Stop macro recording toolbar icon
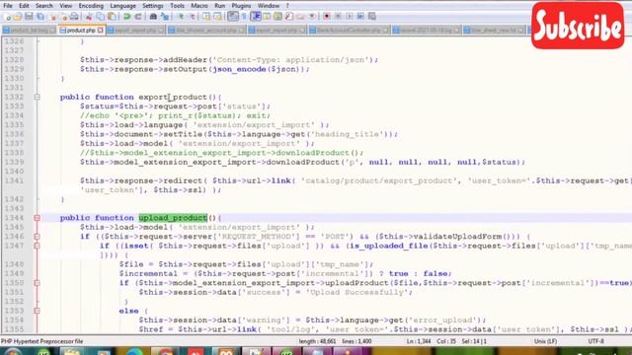This screenshot has width=632, height=355. (338, 17)
